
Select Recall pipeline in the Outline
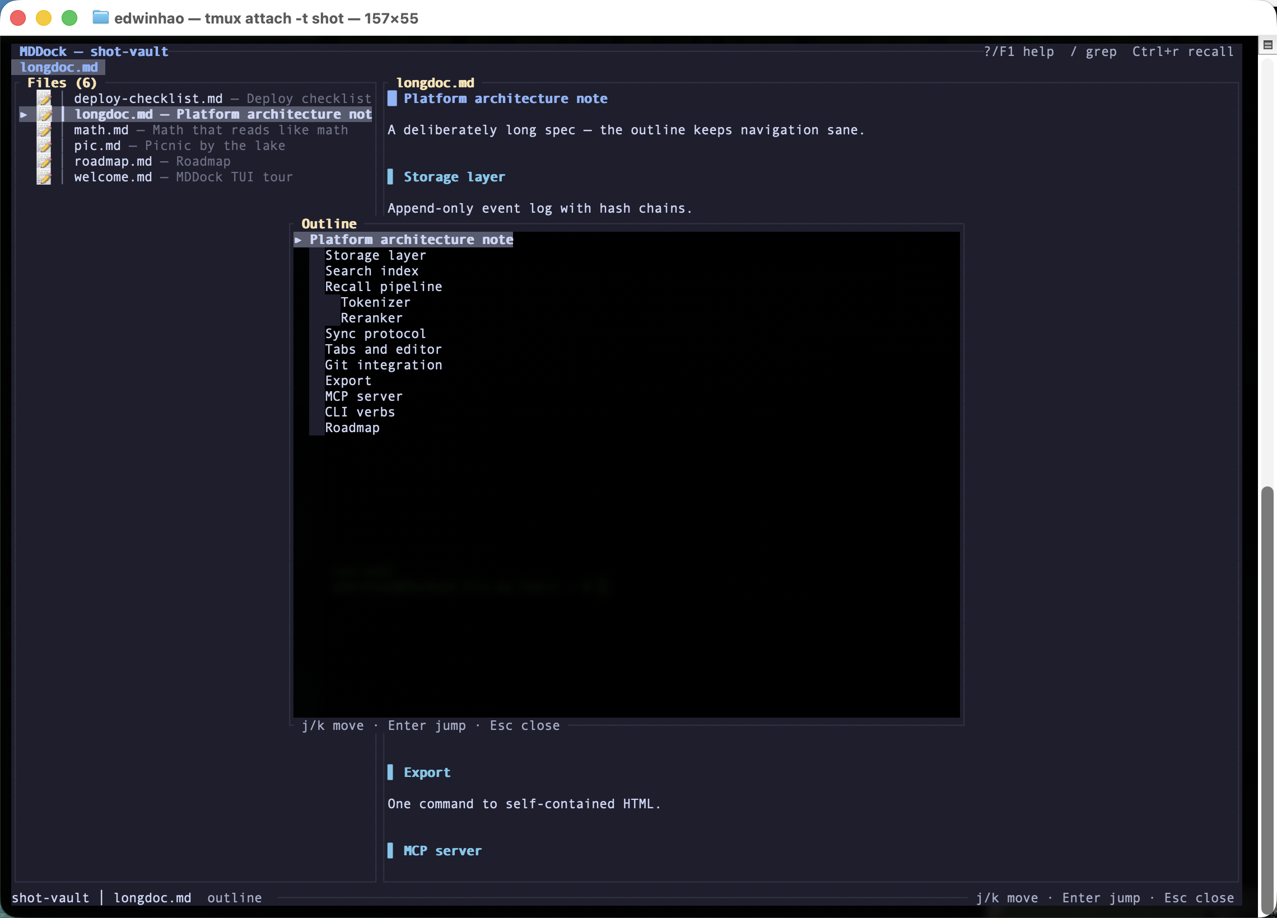384,287
